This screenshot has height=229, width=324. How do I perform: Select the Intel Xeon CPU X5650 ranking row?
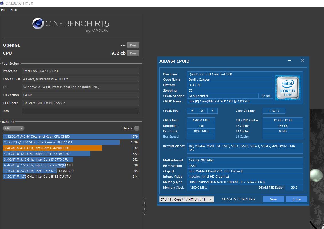click(x=71, y=137)
